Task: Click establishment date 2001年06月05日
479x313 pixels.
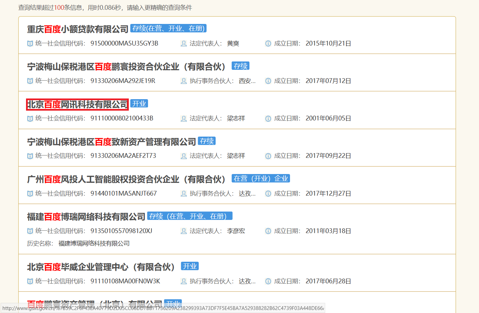Action: coord(328,118)
